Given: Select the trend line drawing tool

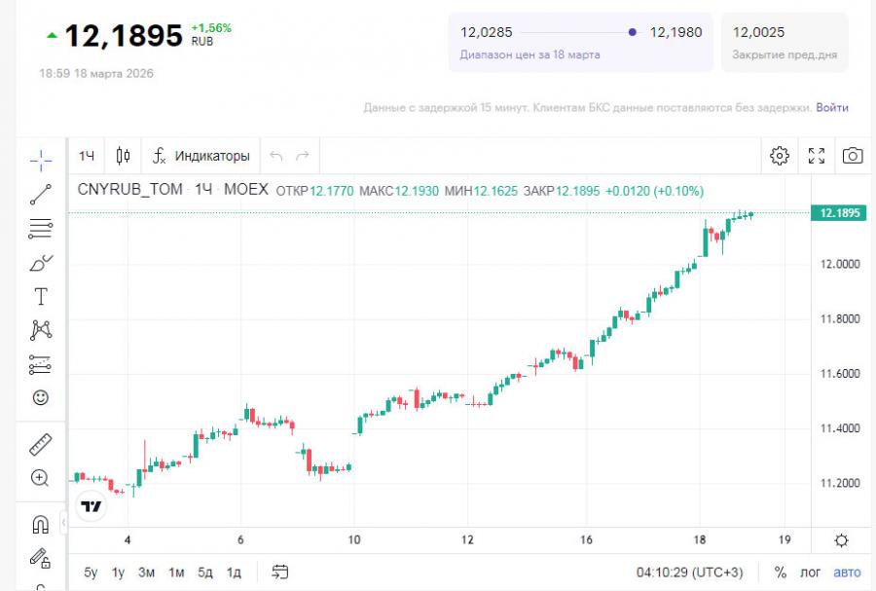Looking at the screenshot, I should click(x=40, y=195).
